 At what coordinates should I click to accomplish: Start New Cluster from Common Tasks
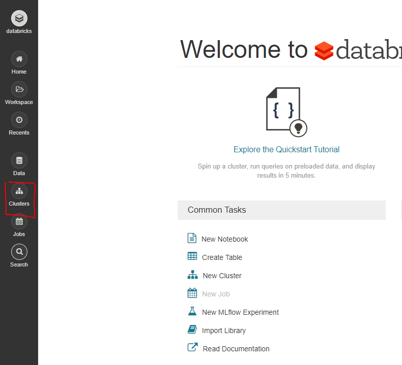click(x=222, y=276)
